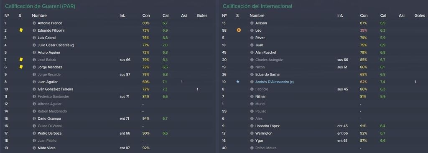Click Léo's orange injury cross icon

[239, 30]
